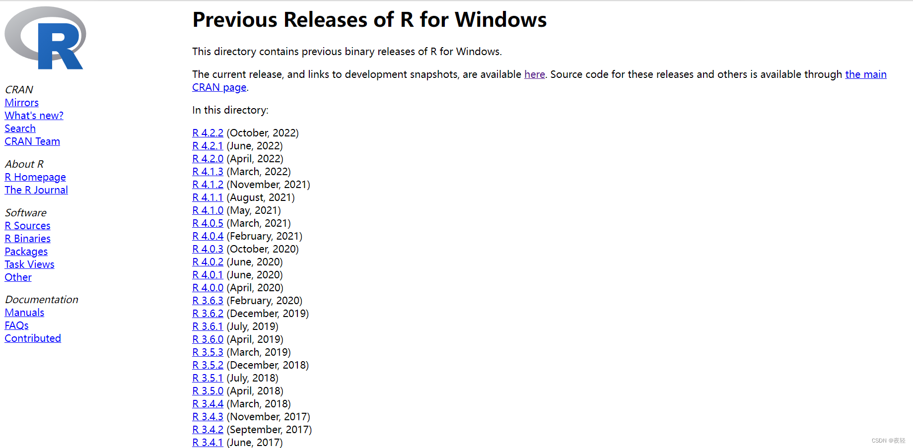Screen dimensions: 913x448
Task: Go to R Homepage
Action: pyautogui.click(x=35, y=177)
